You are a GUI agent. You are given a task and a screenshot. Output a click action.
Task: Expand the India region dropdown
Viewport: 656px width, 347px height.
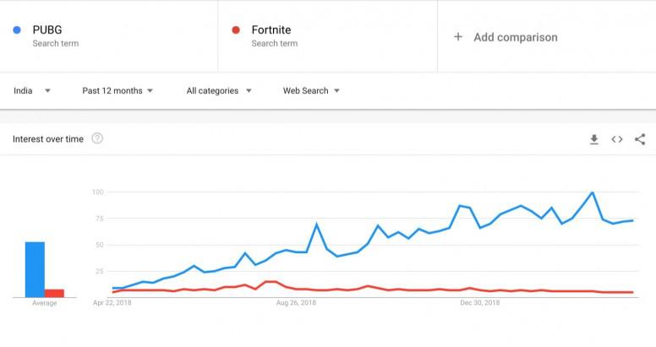coord(32,90)
